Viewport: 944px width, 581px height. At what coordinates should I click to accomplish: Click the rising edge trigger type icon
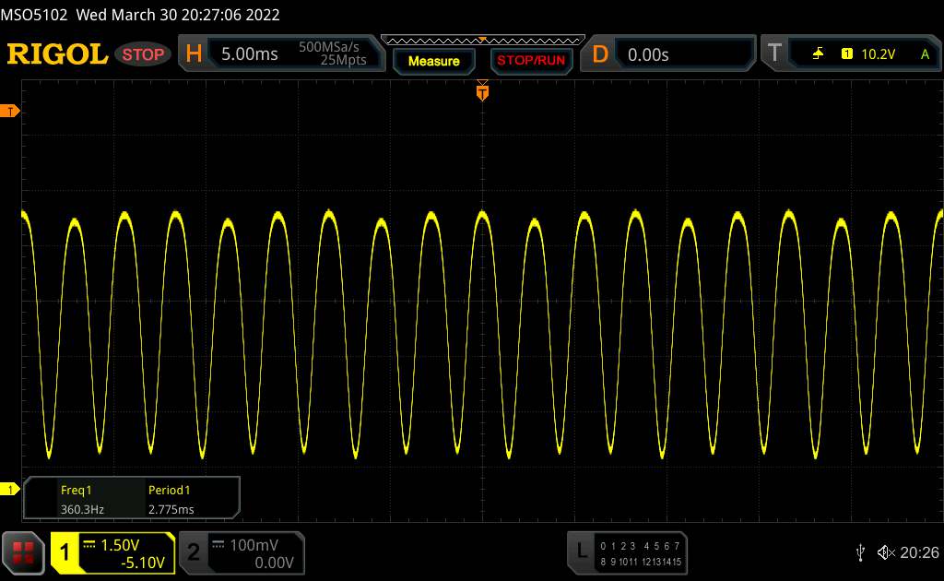coord(818,54)
